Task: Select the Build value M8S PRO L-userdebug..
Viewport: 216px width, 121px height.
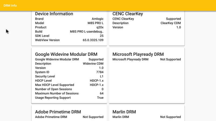Action: pos(87,31)
